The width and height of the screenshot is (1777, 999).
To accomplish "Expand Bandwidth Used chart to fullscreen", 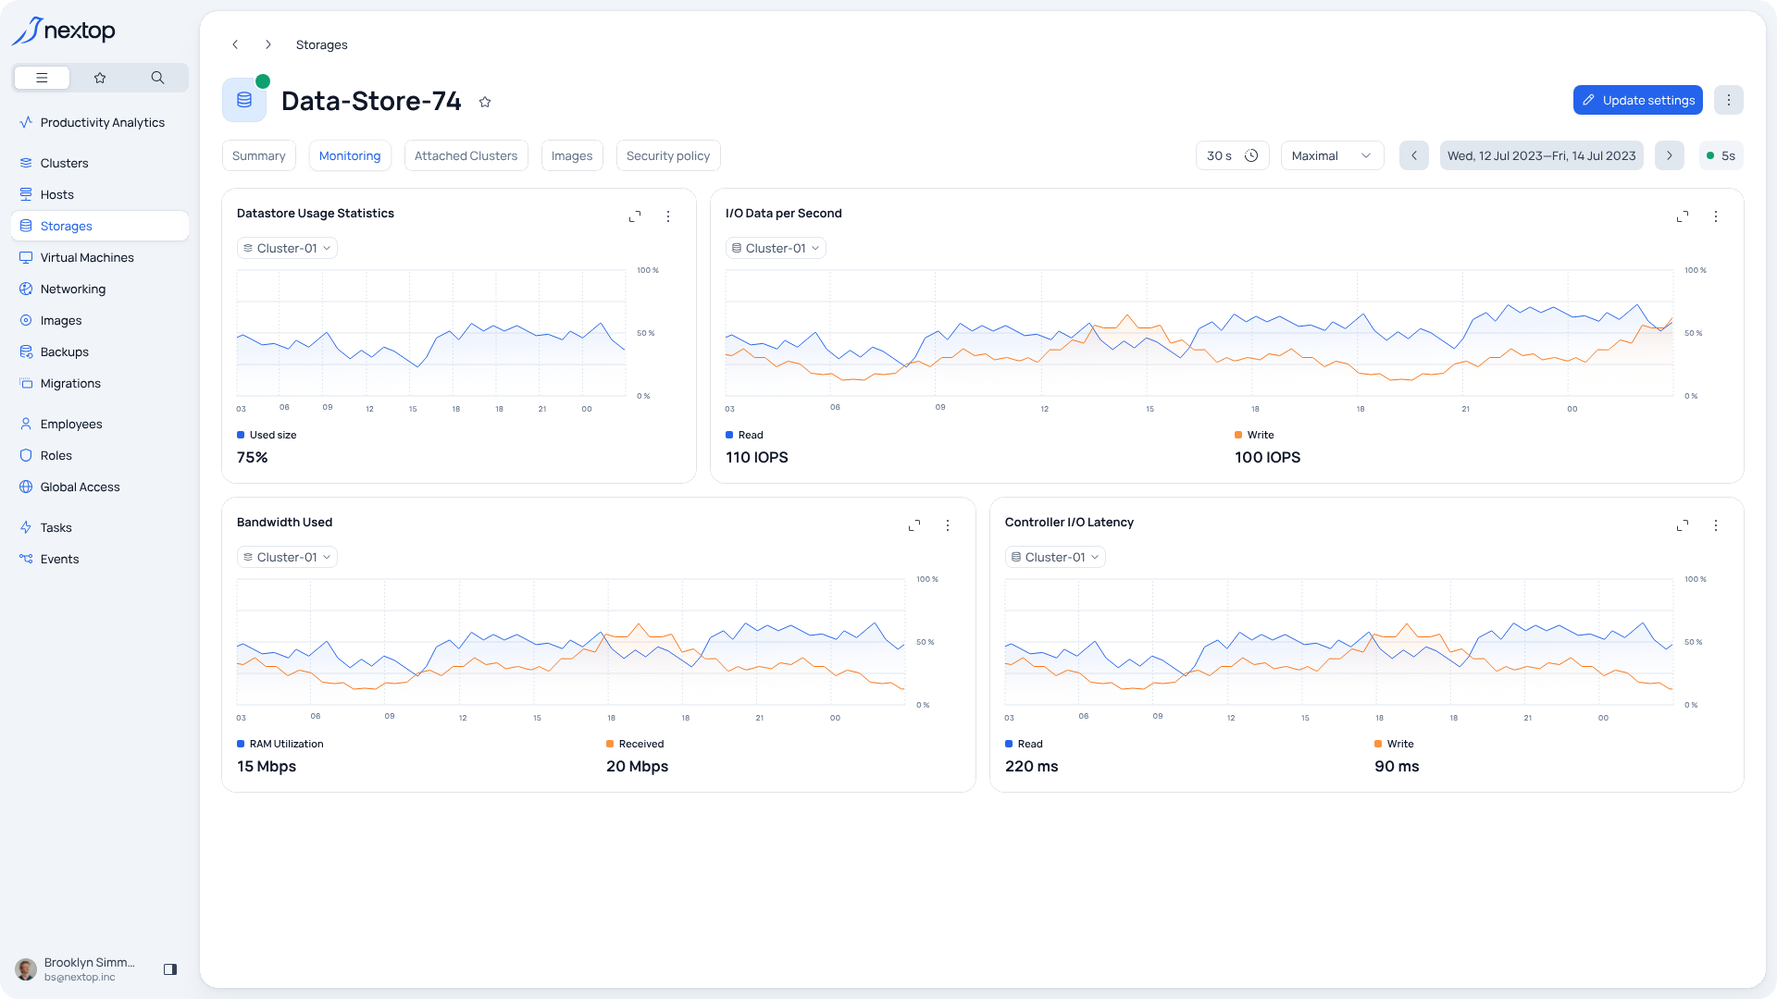I will pos(914,525).
